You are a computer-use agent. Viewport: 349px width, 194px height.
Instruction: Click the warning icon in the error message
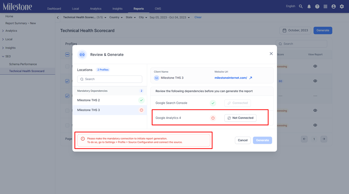[83, 139]
